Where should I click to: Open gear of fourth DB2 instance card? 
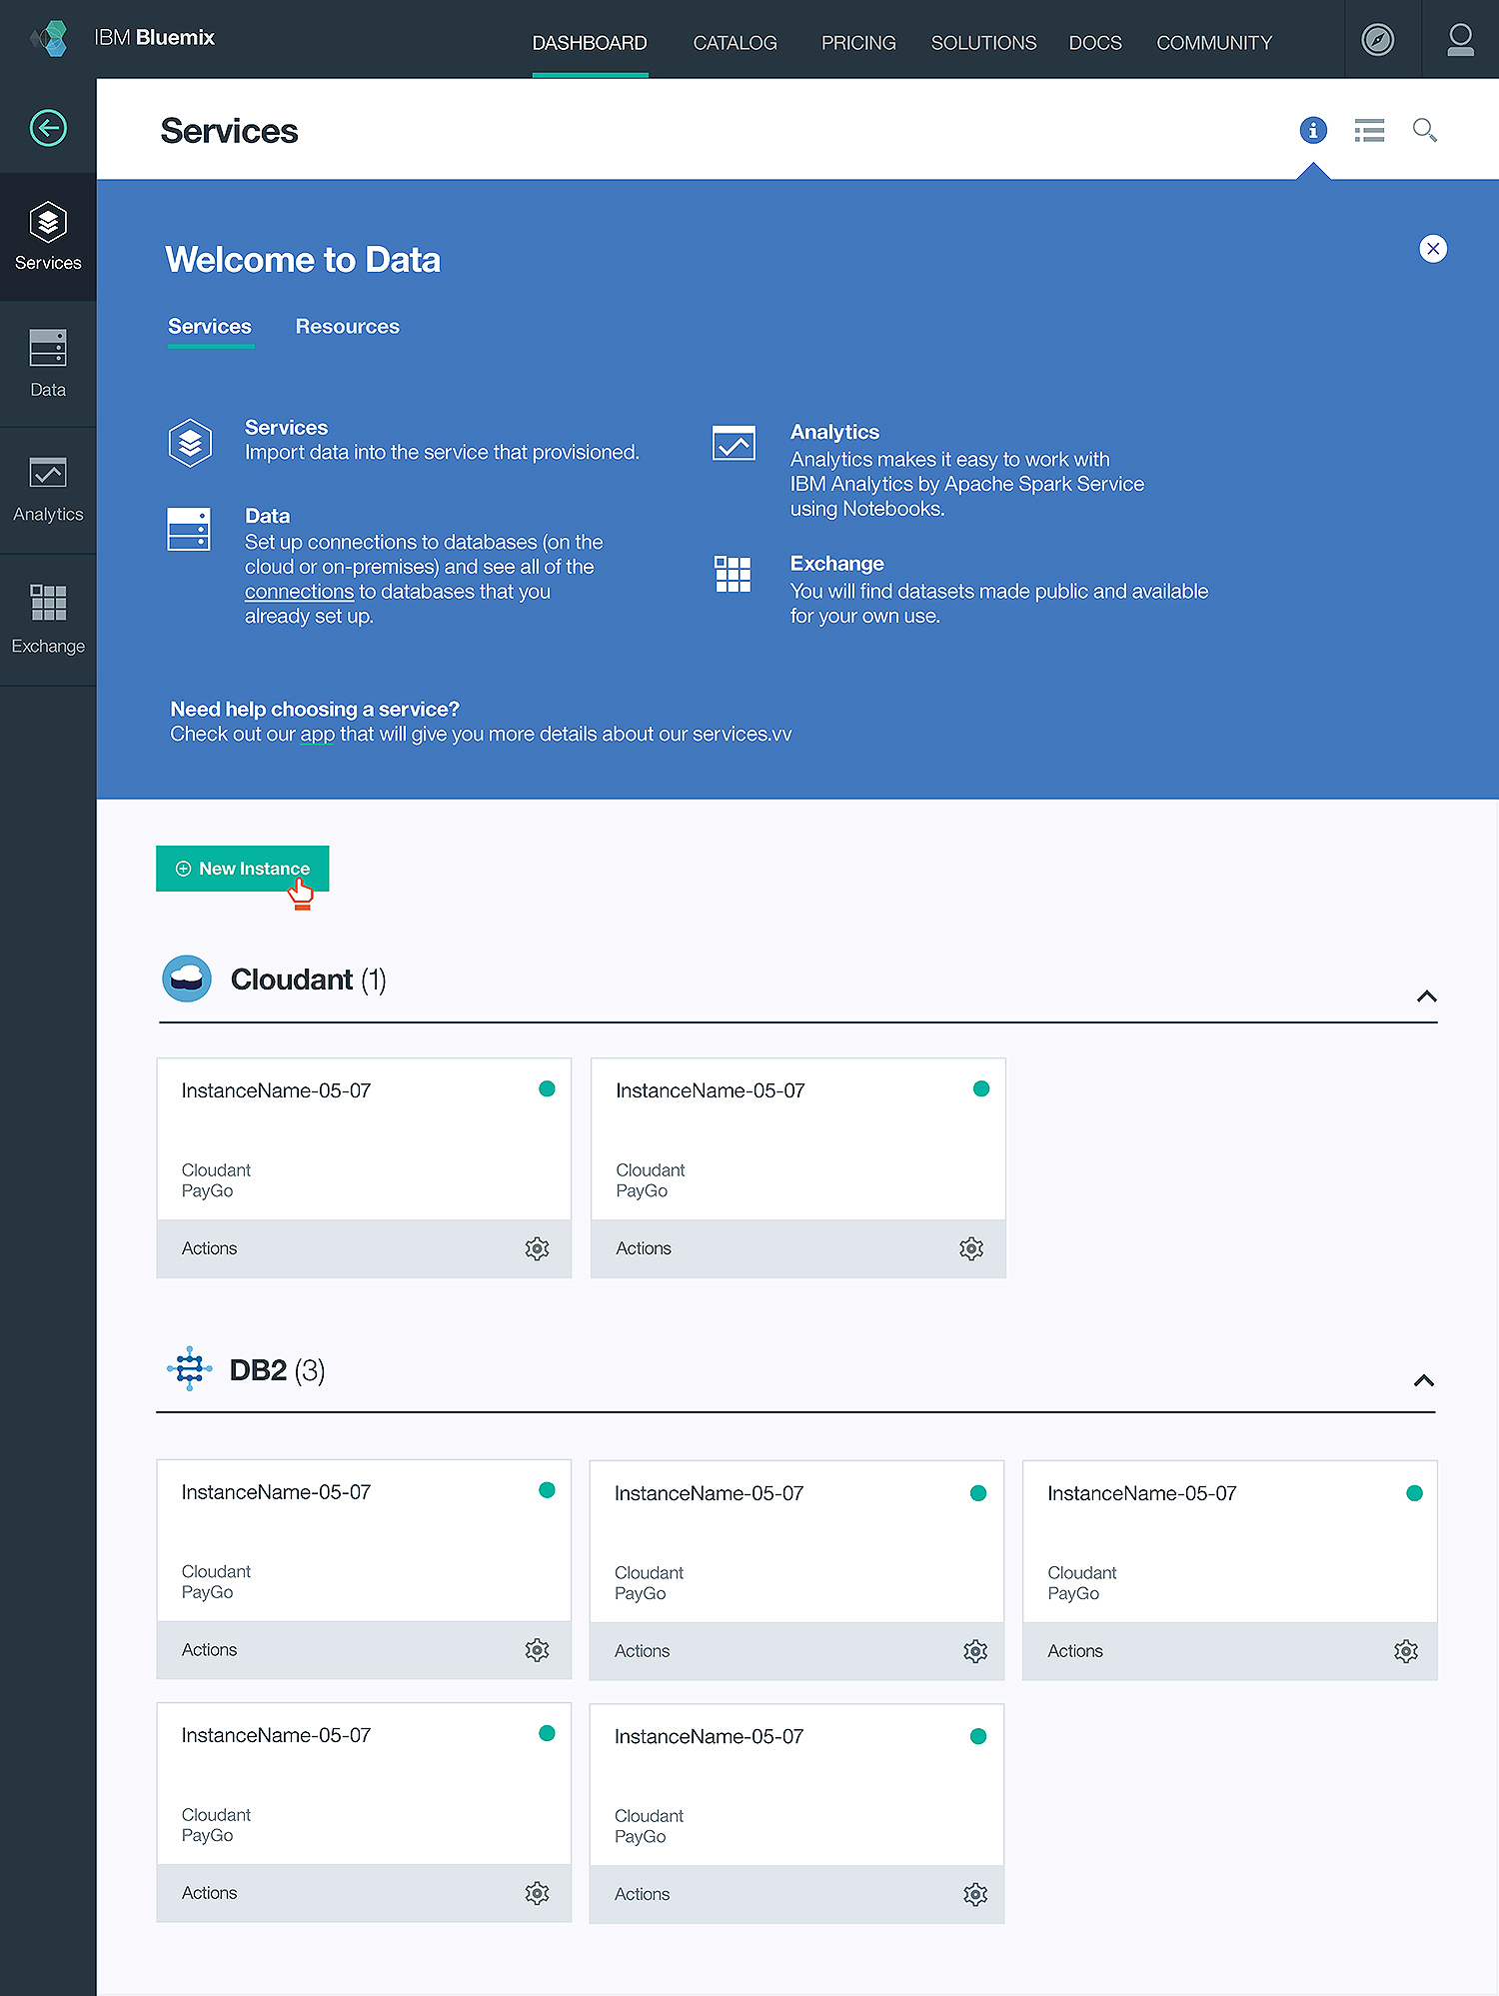pyautogui.click(x=537, y=1893)
